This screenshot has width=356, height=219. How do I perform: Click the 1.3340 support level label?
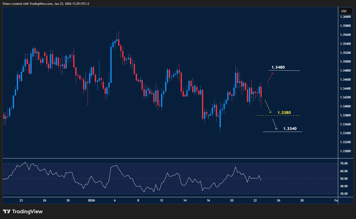[290, 129]
